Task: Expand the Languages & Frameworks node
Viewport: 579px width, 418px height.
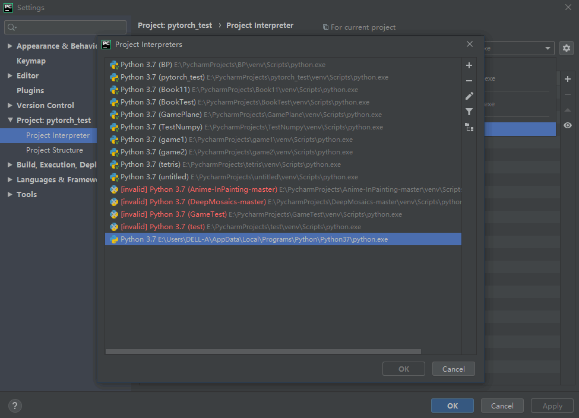Action: (10, 179)
